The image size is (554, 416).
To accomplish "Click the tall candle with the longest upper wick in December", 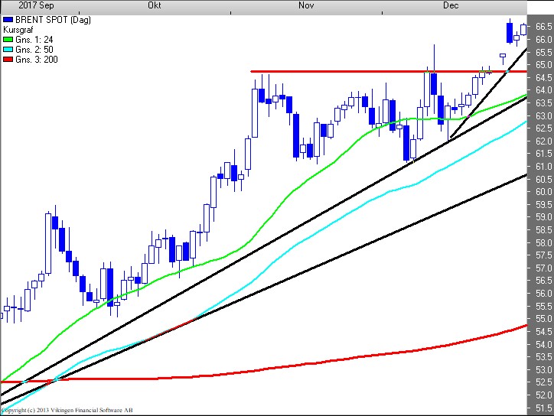I will pos(434,79).
